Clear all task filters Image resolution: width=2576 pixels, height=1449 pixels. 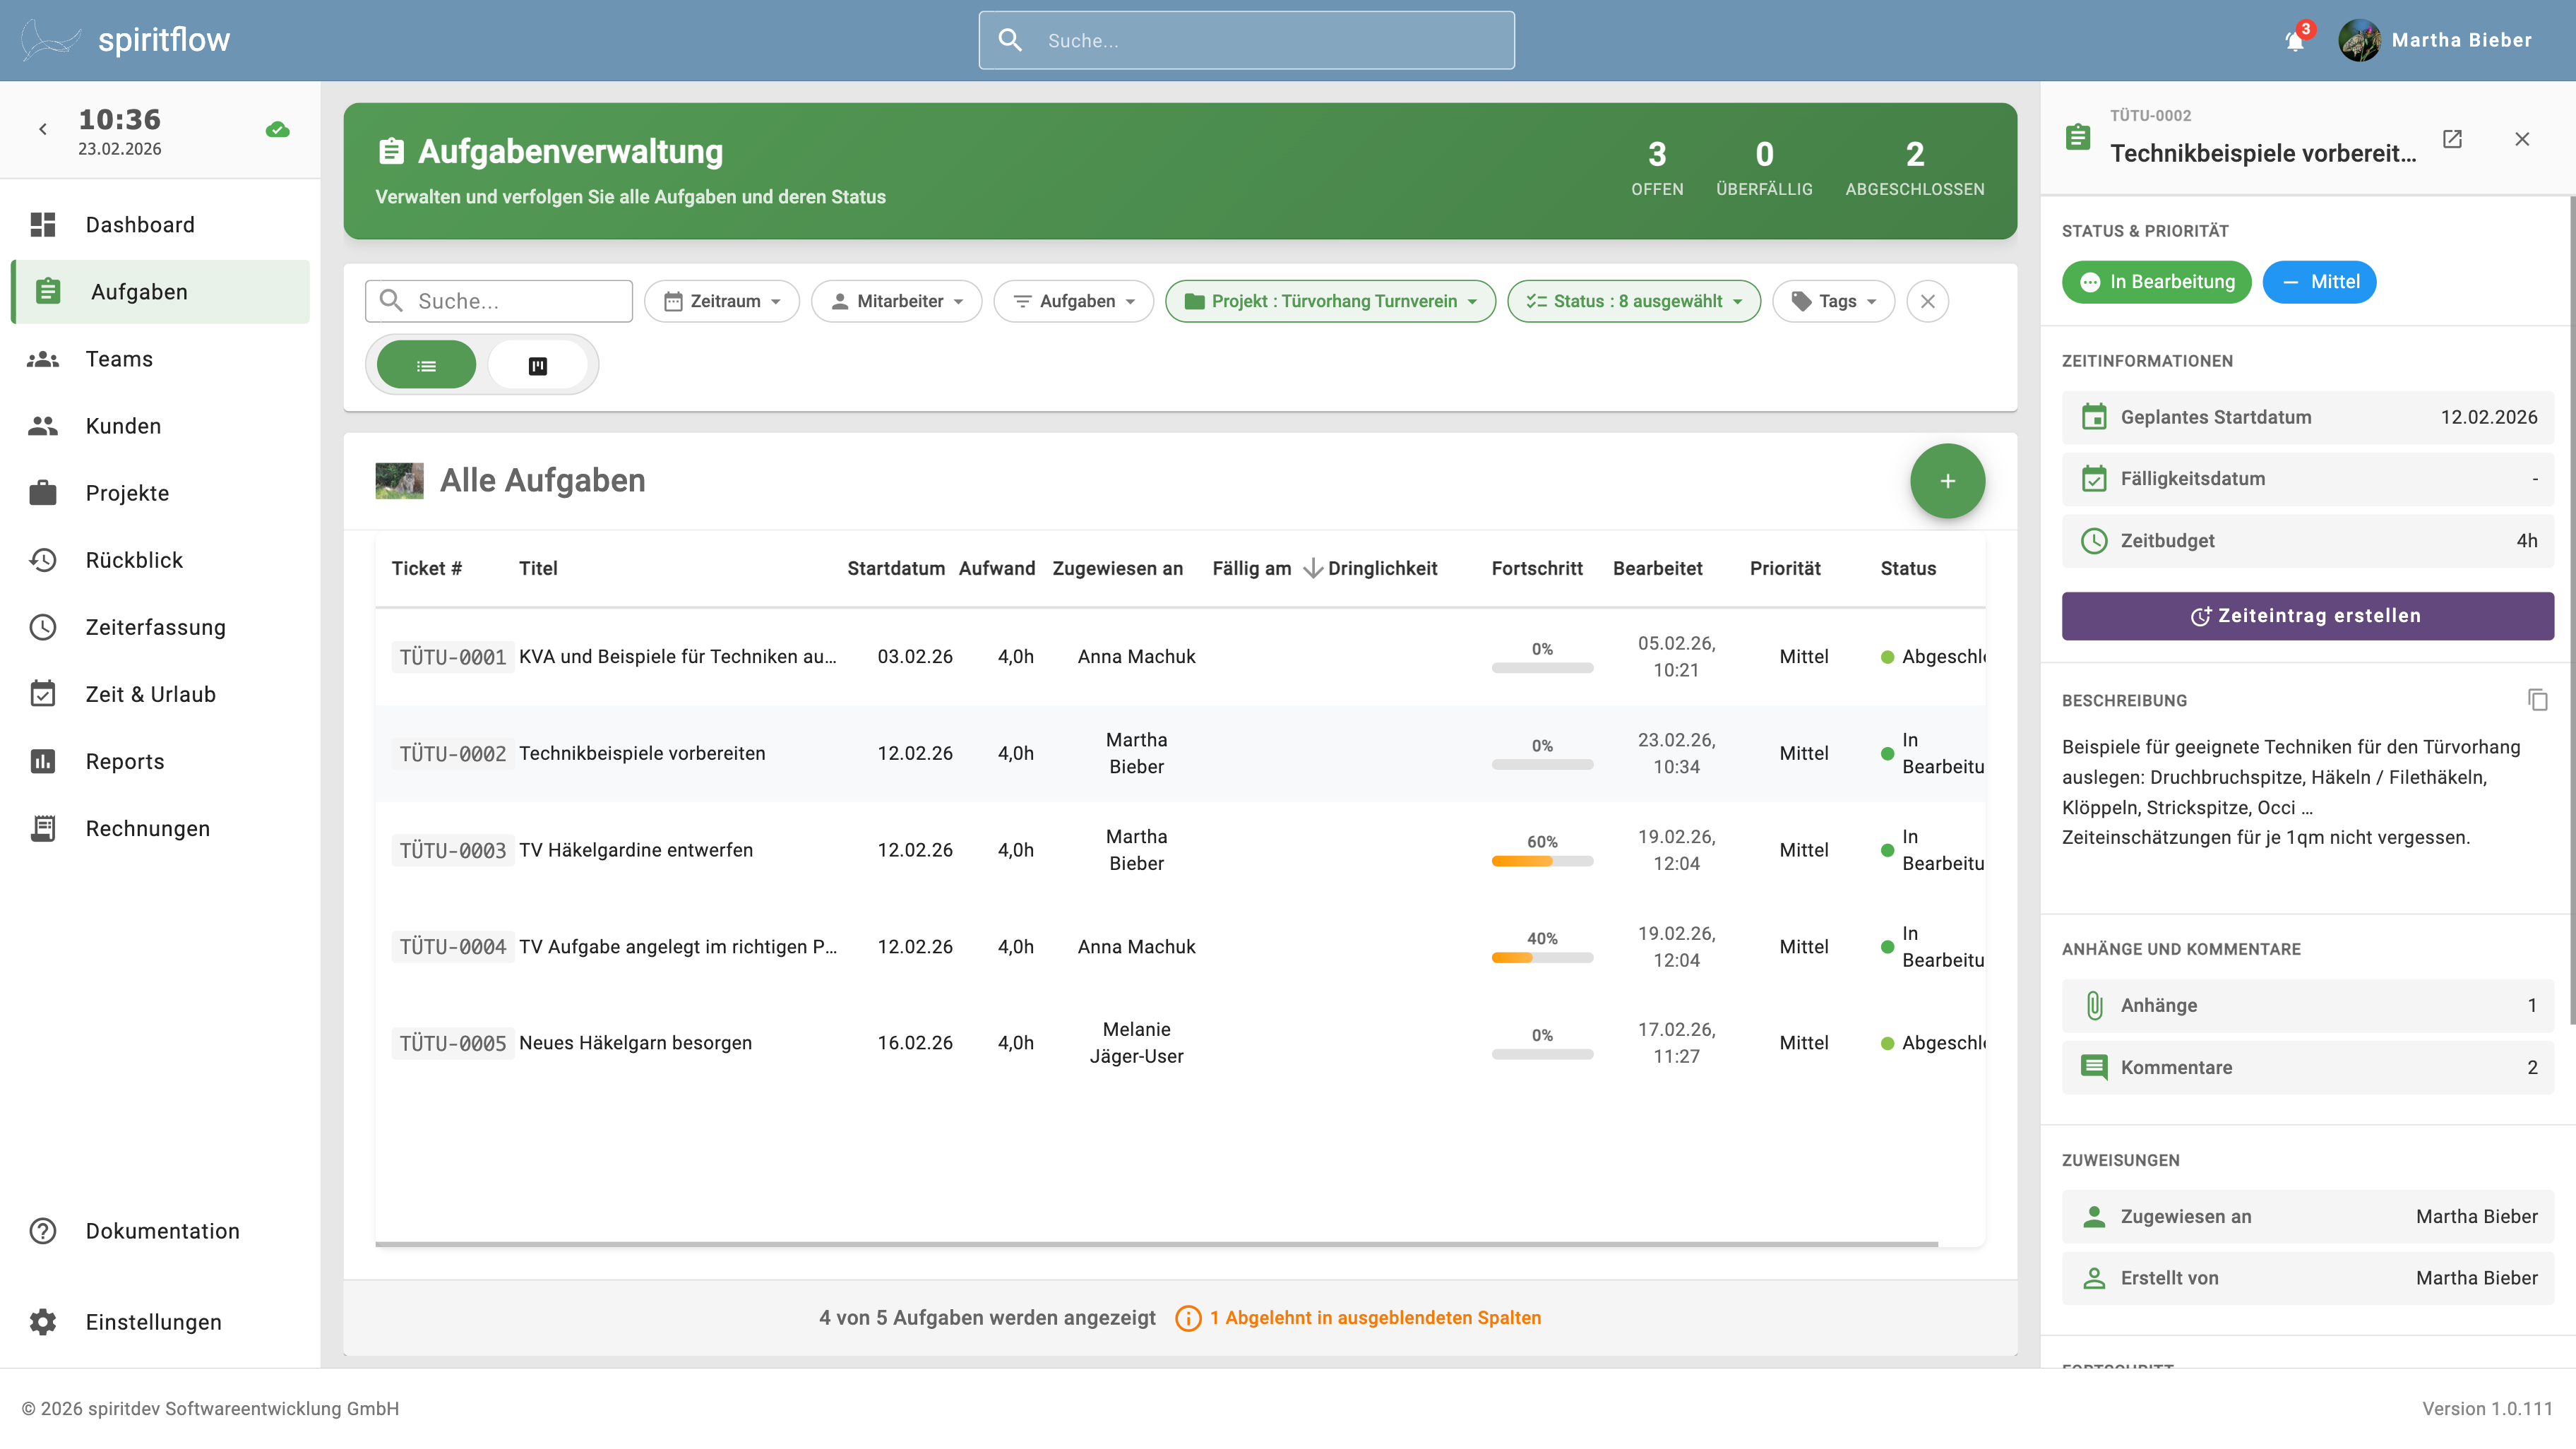click(1928, 301)
